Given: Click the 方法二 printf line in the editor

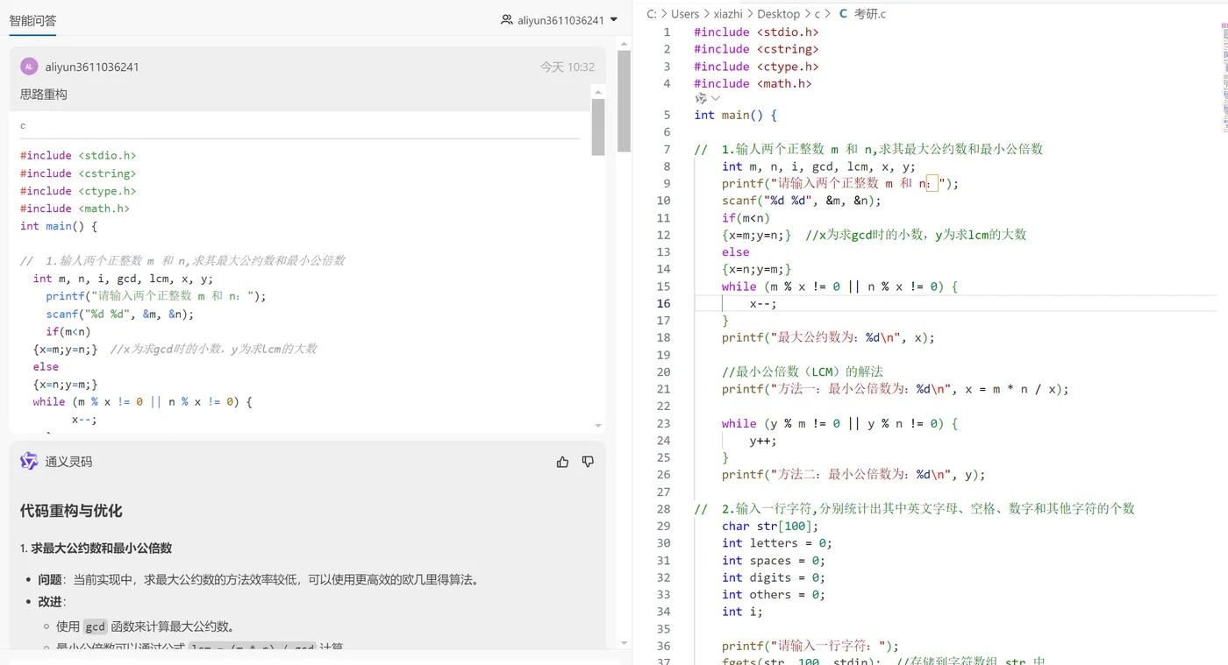Looking at the screenshot, I should point(853,474).
